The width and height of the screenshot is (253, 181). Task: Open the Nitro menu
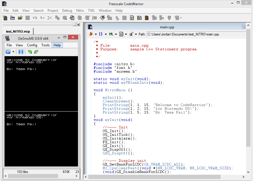pos(80,11)
